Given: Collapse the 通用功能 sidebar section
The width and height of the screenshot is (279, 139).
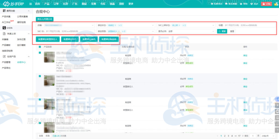Looking at the screenshot, I should [x=29, y=11].
